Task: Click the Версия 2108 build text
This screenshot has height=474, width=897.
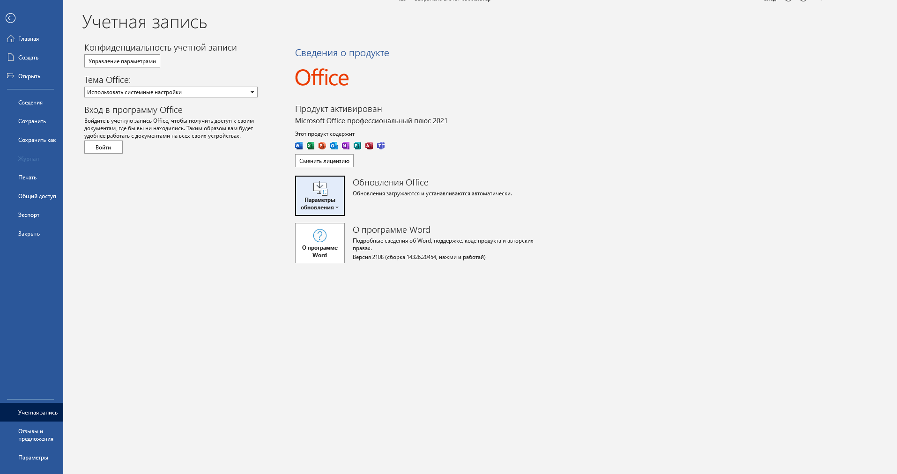Action: point(419,257)
